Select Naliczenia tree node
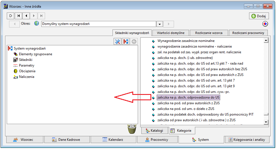The width and height of the screenshot is (276, 149). 27,77
